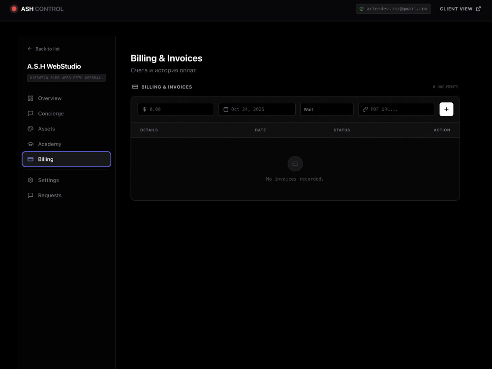Click the red ASH Control logo dot

(x=14, y=9)
